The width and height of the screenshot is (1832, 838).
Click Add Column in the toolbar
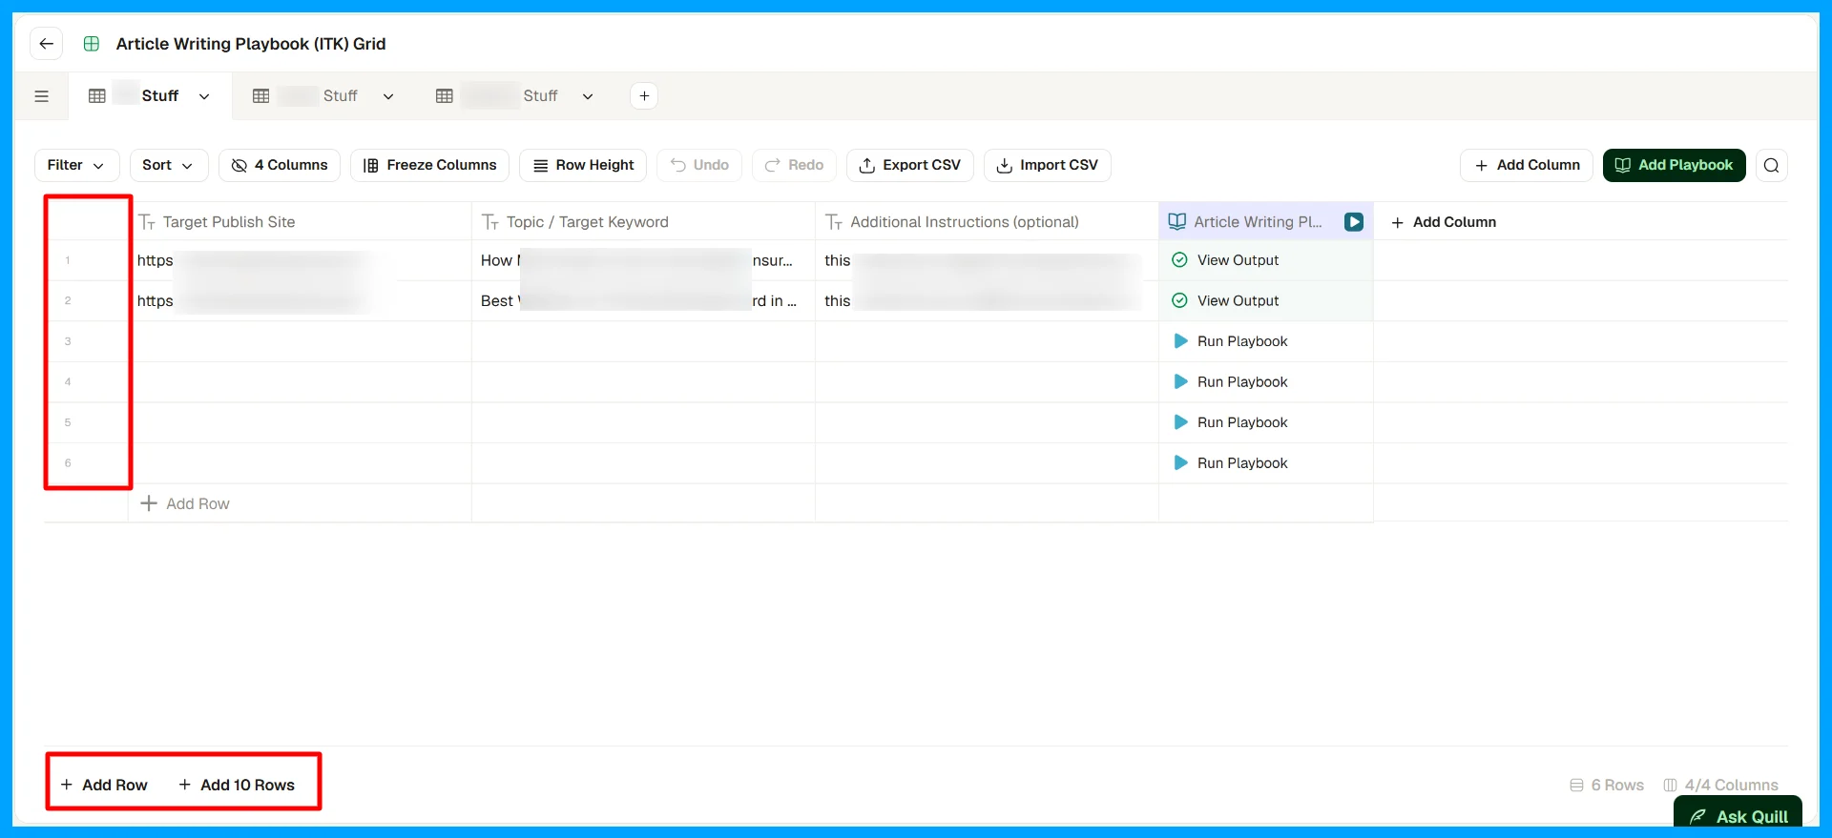point(1527,165)
